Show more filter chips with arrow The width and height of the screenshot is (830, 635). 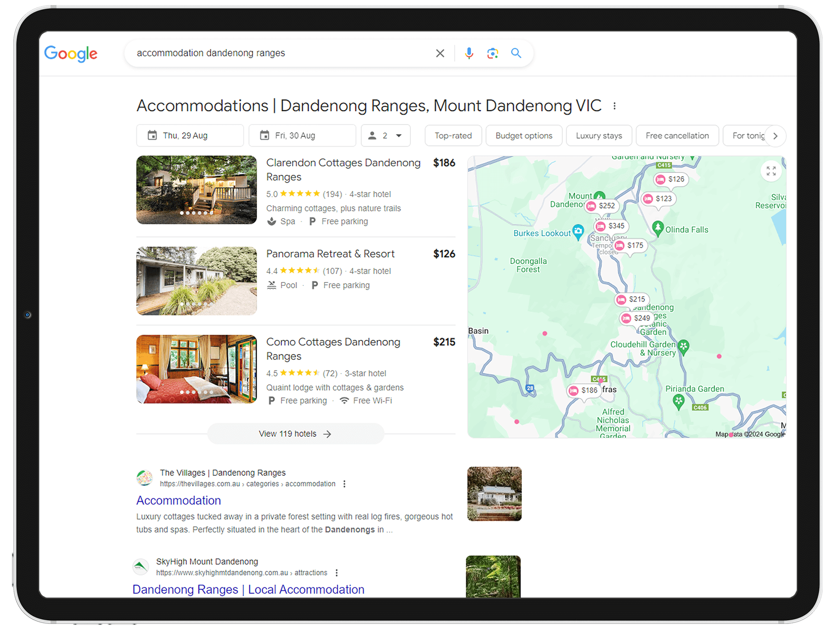(x=776, y=136)
